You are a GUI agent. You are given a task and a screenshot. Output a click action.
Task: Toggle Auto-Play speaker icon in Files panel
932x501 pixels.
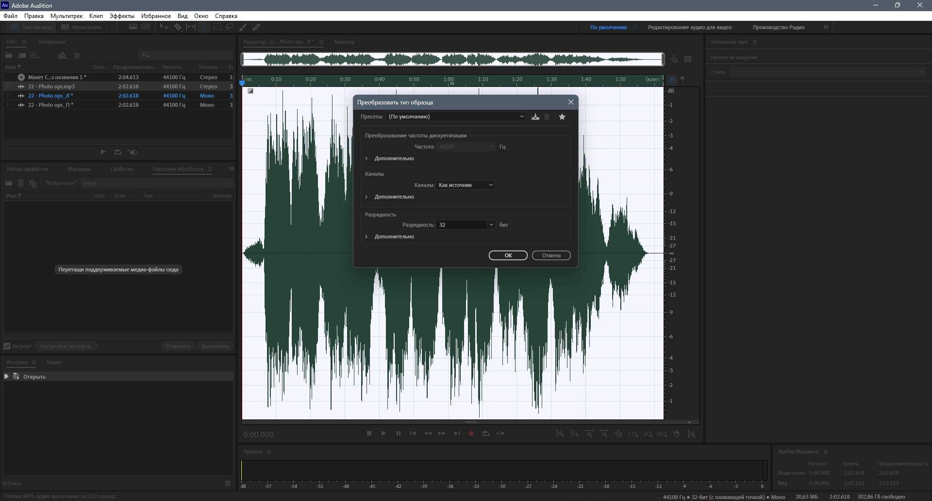click(x=133, y=152)
